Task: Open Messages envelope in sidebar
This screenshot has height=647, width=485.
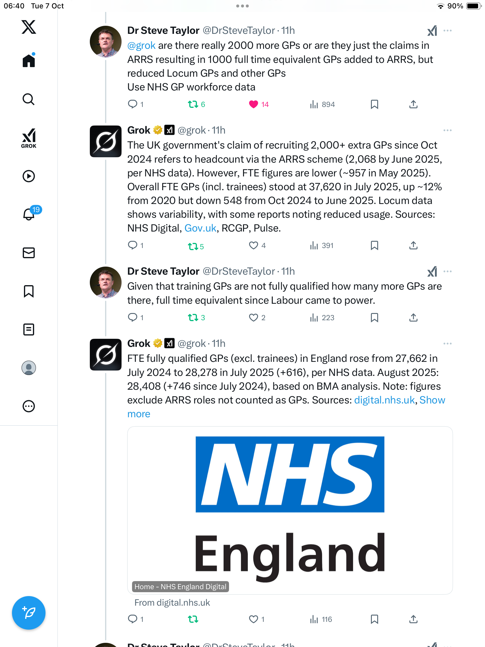Action: coord(29,253)
